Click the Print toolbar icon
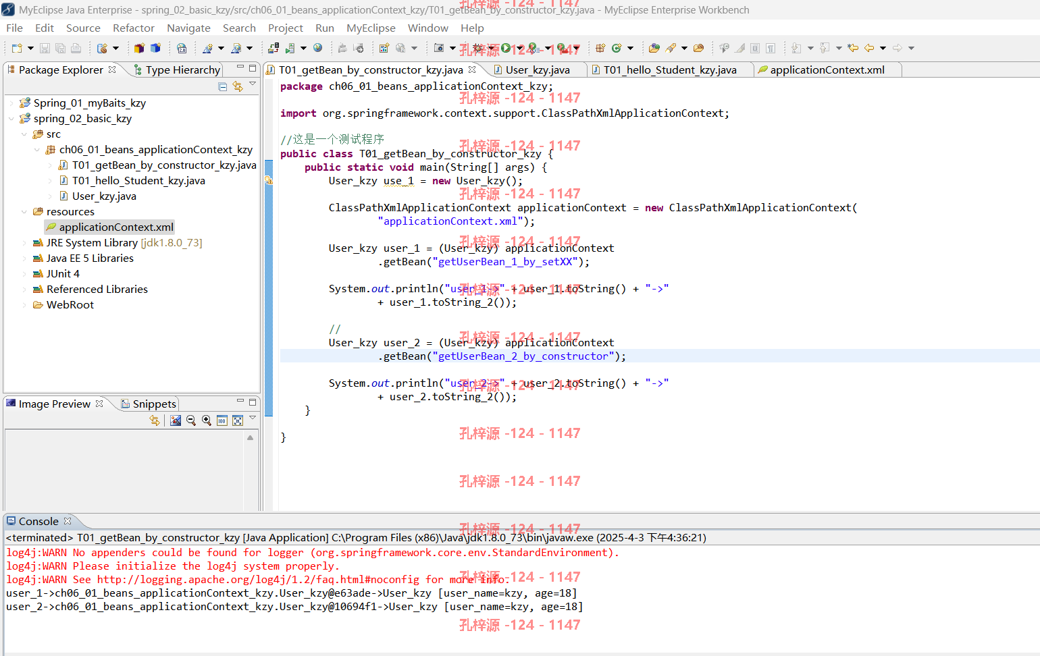Viewport: 1040px width, 656px height. 76,48
